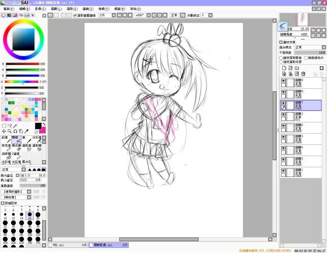Open the zoom percentage 25% dropdown in toolbar

click(113, 15)
